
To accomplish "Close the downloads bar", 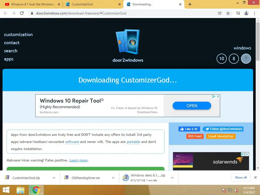I will tap(255, 177).
